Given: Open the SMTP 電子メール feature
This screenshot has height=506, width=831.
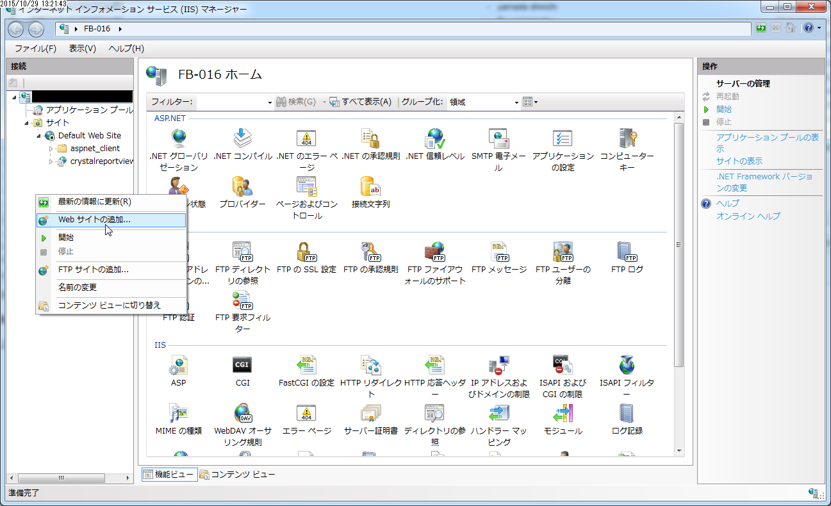Looking at the screenshot, I should [498, 150].
